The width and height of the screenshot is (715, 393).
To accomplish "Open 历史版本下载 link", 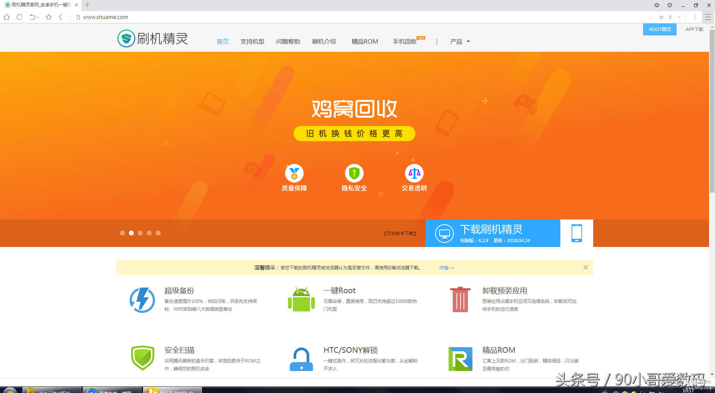I will (400, 234).
